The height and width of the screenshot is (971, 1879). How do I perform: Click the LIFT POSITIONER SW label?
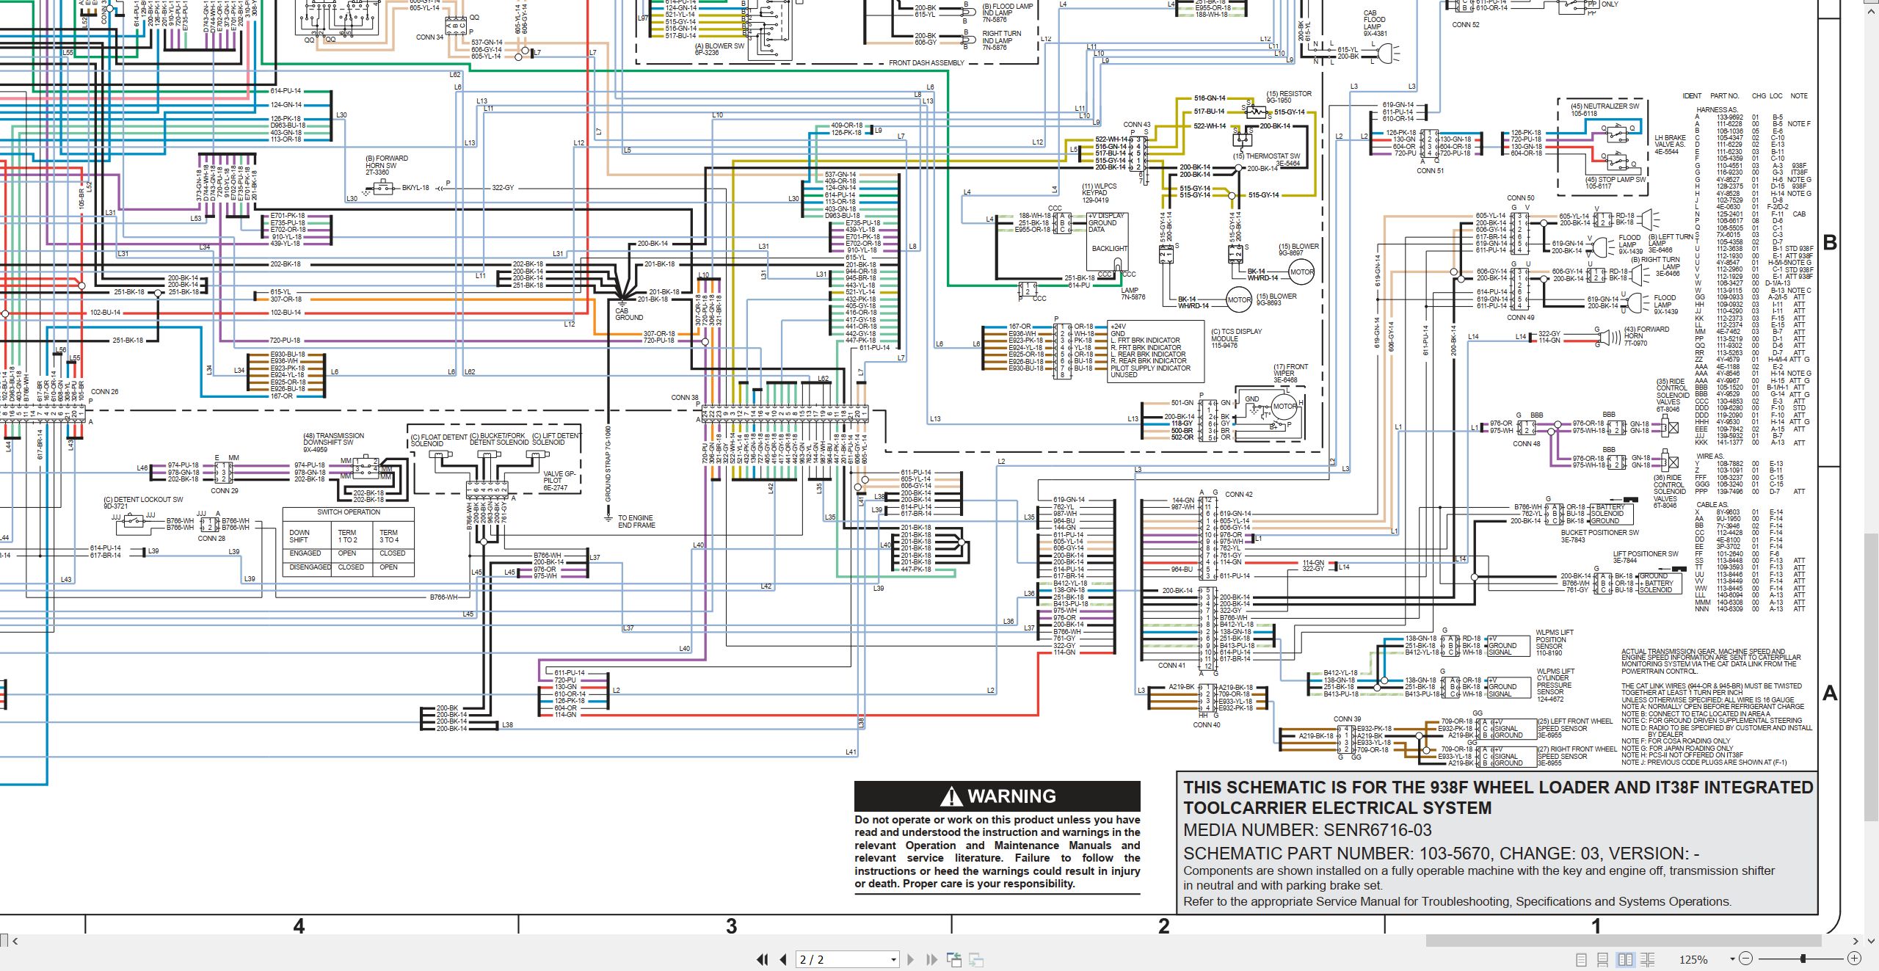pos(1646,557)
